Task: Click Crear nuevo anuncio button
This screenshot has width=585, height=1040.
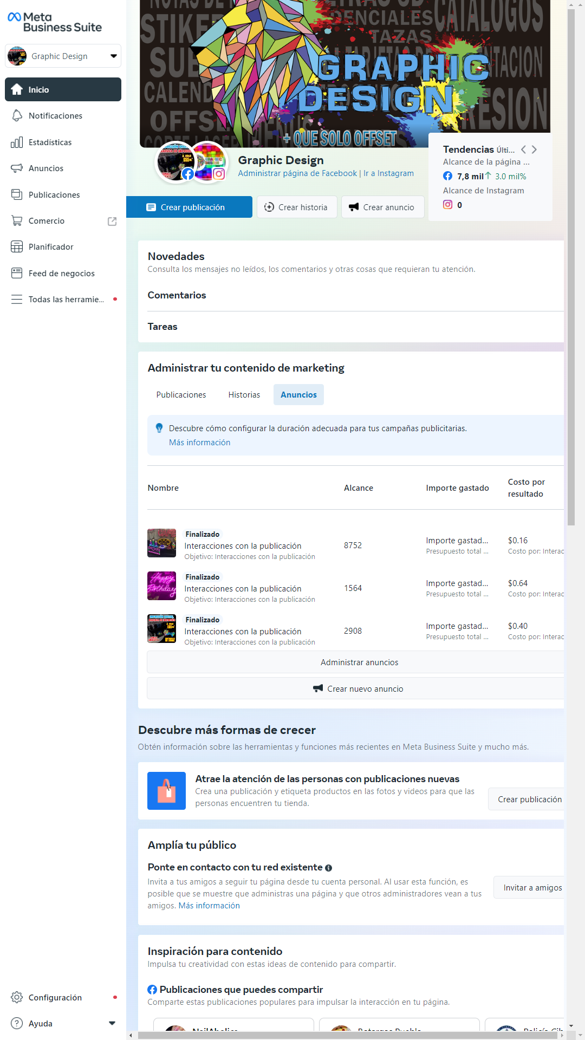Action: [355, 688]
